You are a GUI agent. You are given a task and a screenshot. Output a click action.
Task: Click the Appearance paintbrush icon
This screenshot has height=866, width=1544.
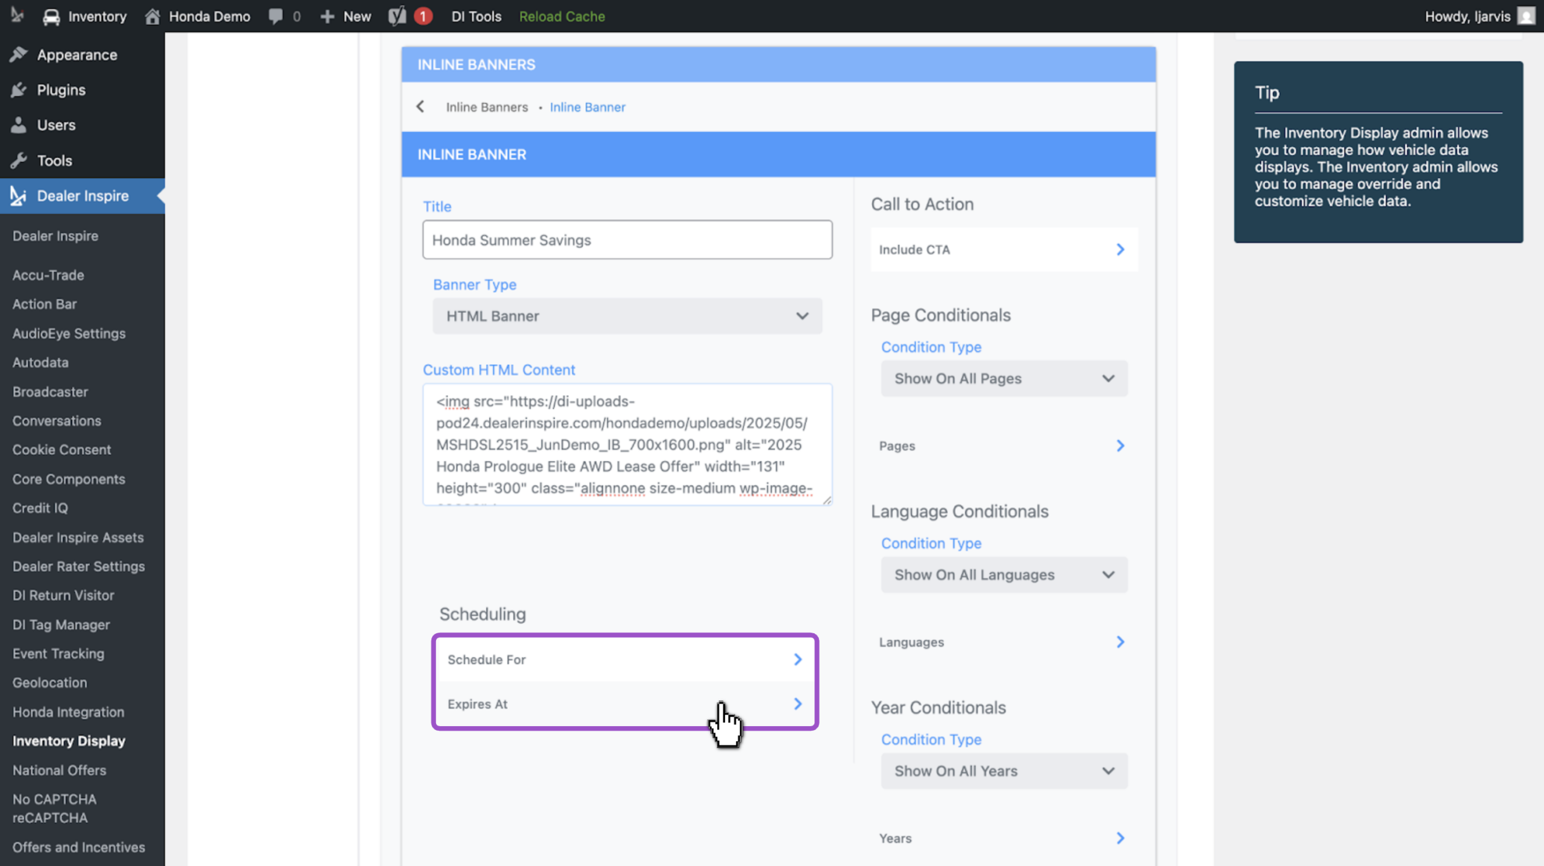click(19, 55)
